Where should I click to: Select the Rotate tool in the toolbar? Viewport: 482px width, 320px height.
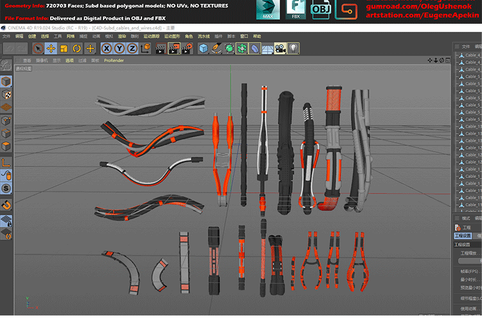pyautogui.click(x=76, y=48)
